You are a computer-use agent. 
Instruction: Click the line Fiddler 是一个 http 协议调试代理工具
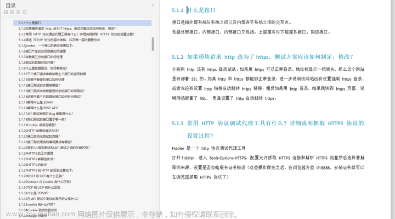208,148
